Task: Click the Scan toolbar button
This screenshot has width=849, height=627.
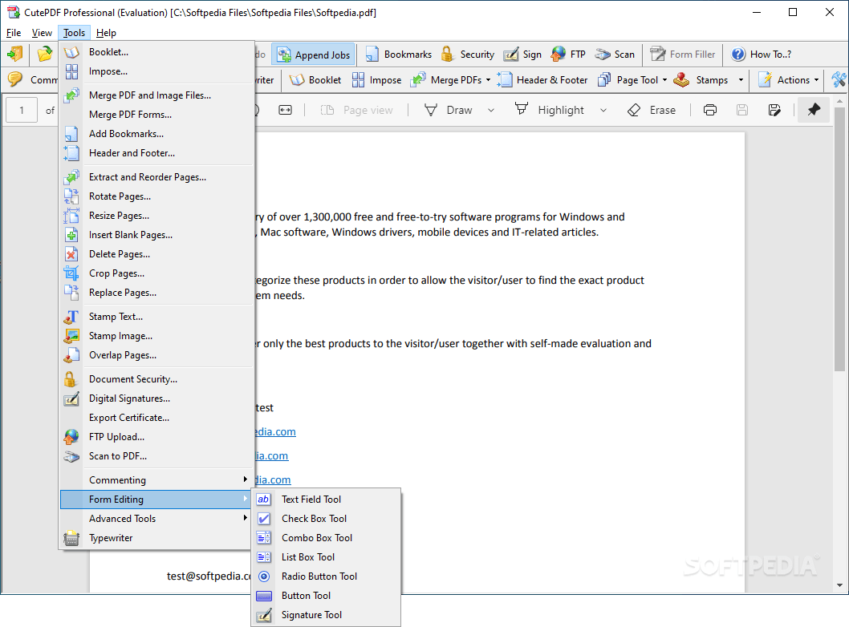Action: pyautogui.click(x=615, y=54)
